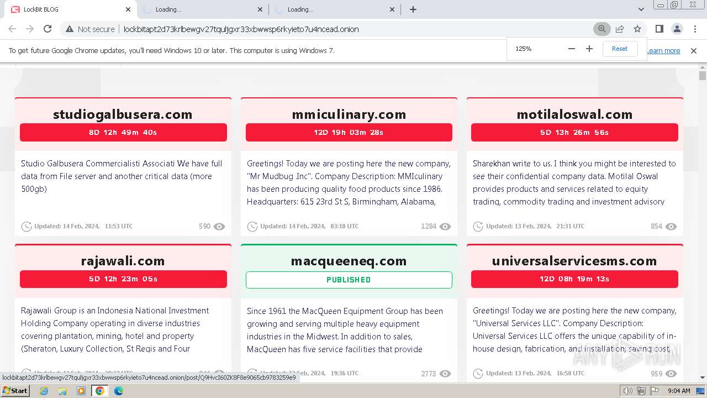Image resolution: width=707 pixels, height=398 pixels.
Task: Open the mmiculinary.com post title
Action: tap(349, 114)
